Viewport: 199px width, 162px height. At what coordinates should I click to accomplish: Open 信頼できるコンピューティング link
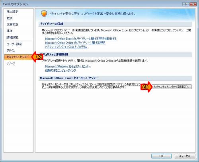tap(60, 70)
